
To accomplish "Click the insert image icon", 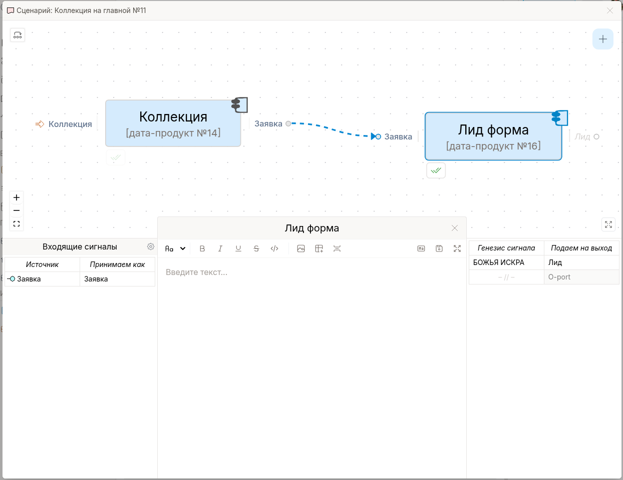I will point(301,248).
